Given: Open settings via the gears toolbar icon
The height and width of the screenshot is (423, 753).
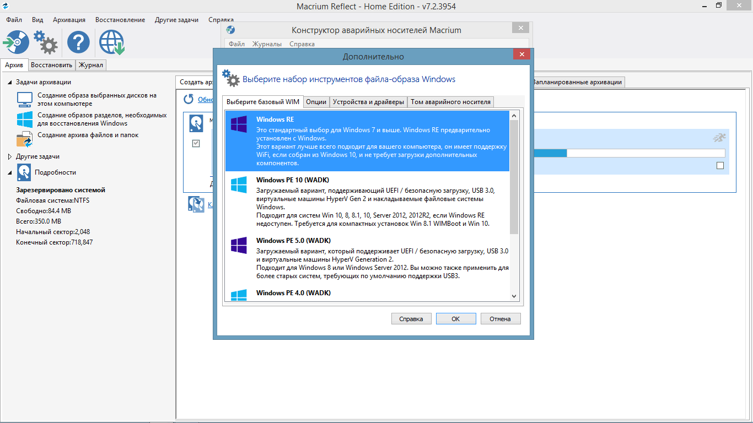Looking at the screenshot, I should (46, 42).
